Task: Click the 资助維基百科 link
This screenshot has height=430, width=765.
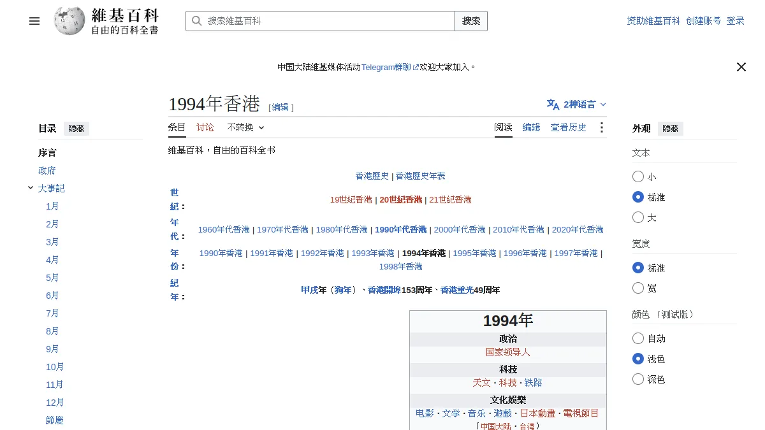Action: (x=654, y=21)
